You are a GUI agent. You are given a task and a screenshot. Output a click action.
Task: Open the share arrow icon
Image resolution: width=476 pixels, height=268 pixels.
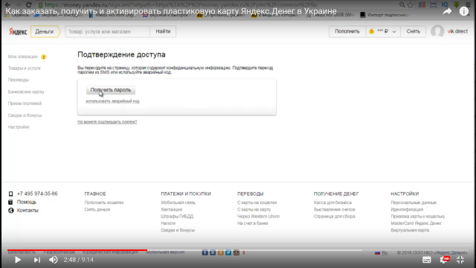[447, 12]
